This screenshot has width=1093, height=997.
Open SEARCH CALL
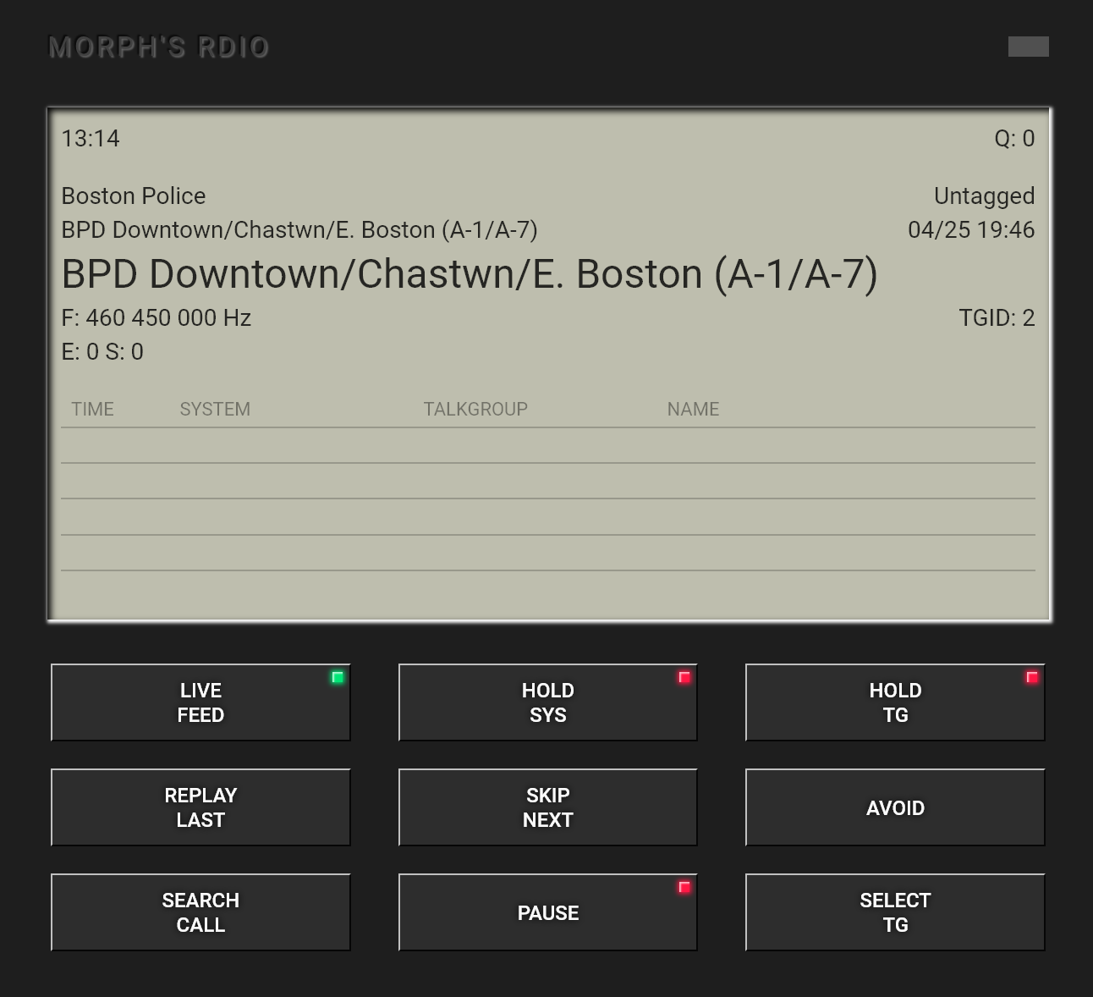(200, 912)
